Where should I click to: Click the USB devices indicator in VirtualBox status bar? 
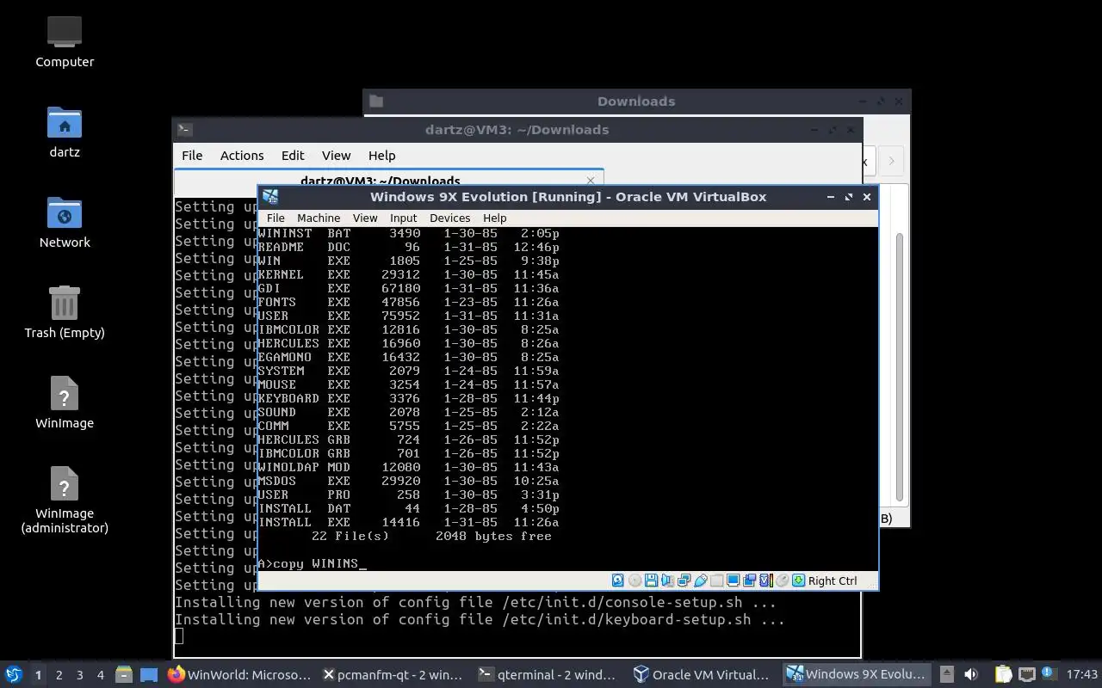(700, 580)
